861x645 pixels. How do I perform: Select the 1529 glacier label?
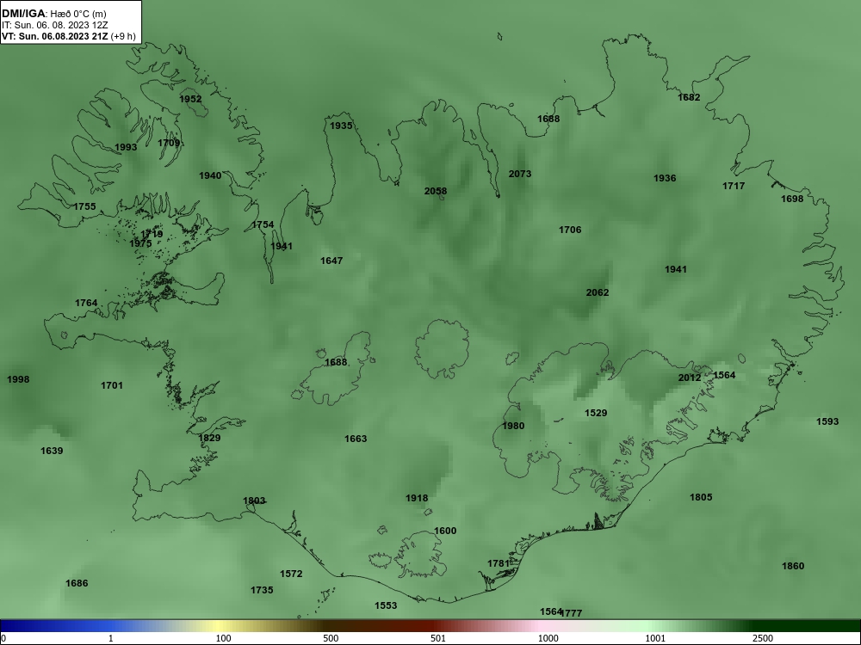(x=596, y=413)
